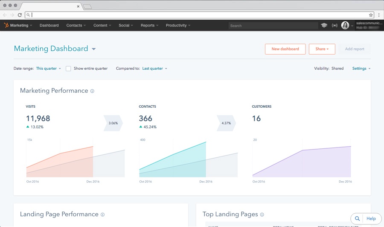
Task: Click the Help button label
Action: pyautogui.click(x=371, y=218)
